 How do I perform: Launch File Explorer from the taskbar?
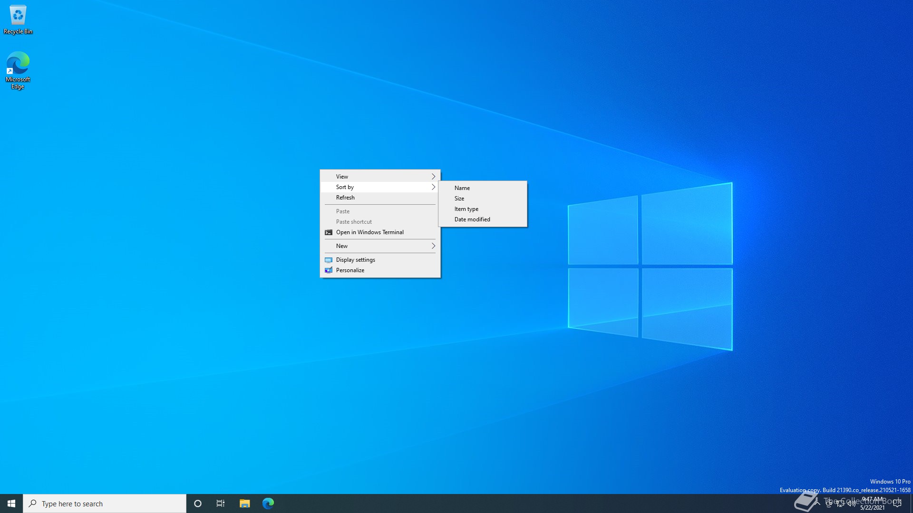[x=244, y=503]
